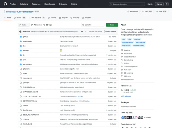The height and width of the screenshot is (128, 172).
Task: Click the watching eye icon
Action: (122, 73)
